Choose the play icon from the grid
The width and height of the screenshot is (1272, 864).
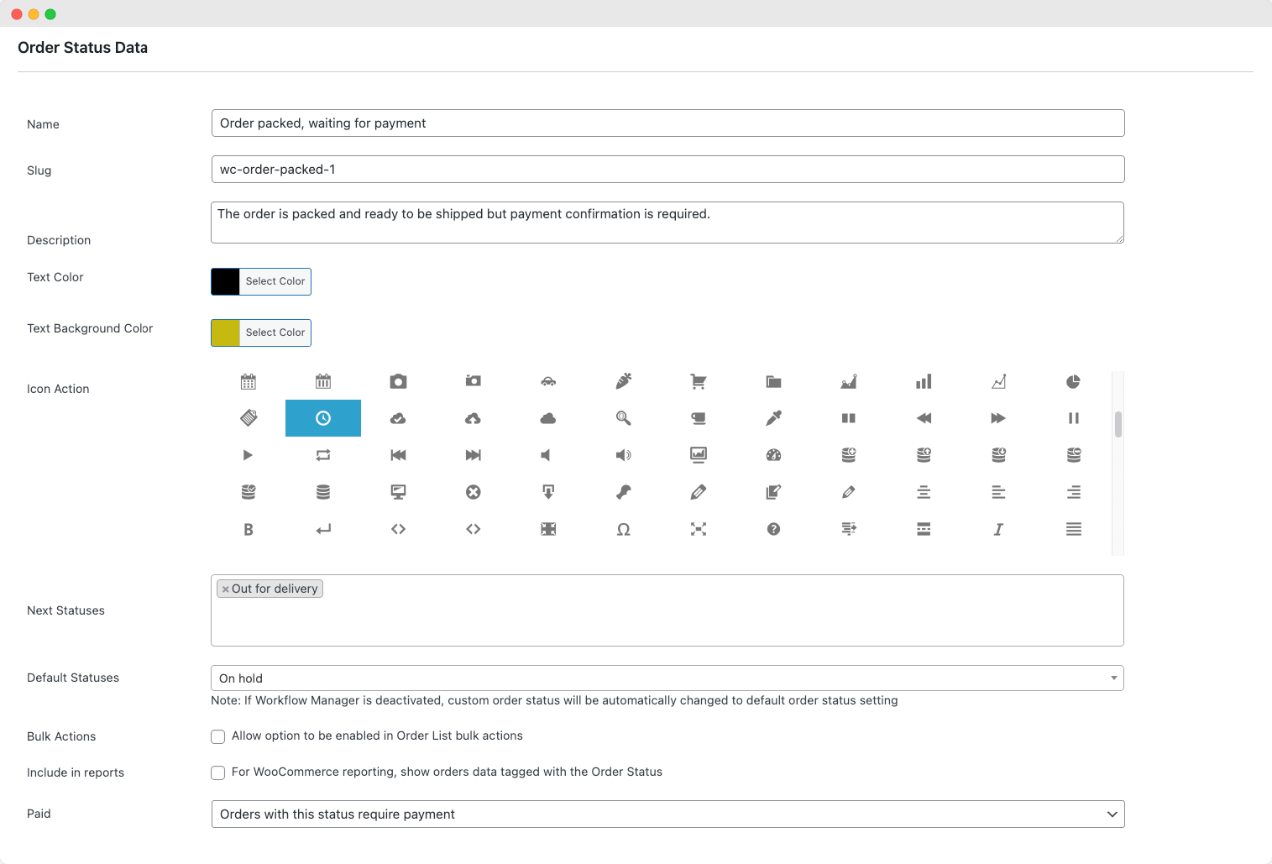pos(249,455)
